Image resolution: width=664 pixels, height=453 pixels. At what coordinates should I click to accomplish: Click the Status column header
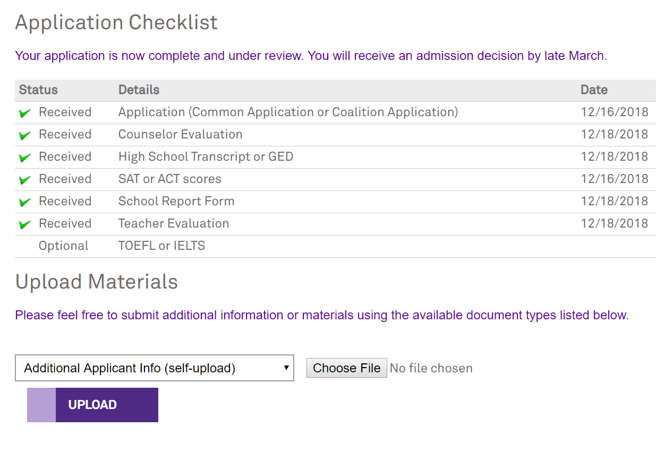click(38, 90)
